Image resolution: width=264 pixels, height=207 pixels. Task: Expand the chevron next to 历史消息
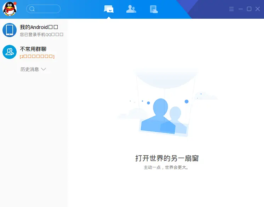tap(44, 69)
